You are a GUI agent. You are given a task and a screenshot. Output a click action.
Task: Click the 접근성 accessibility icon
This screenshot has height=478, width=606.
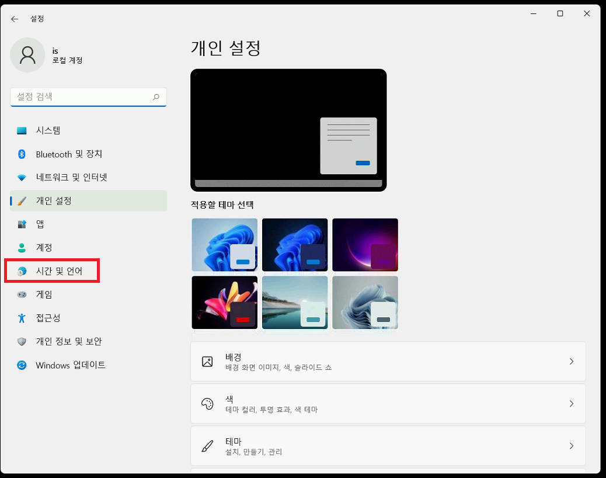(x=22, y=318)
